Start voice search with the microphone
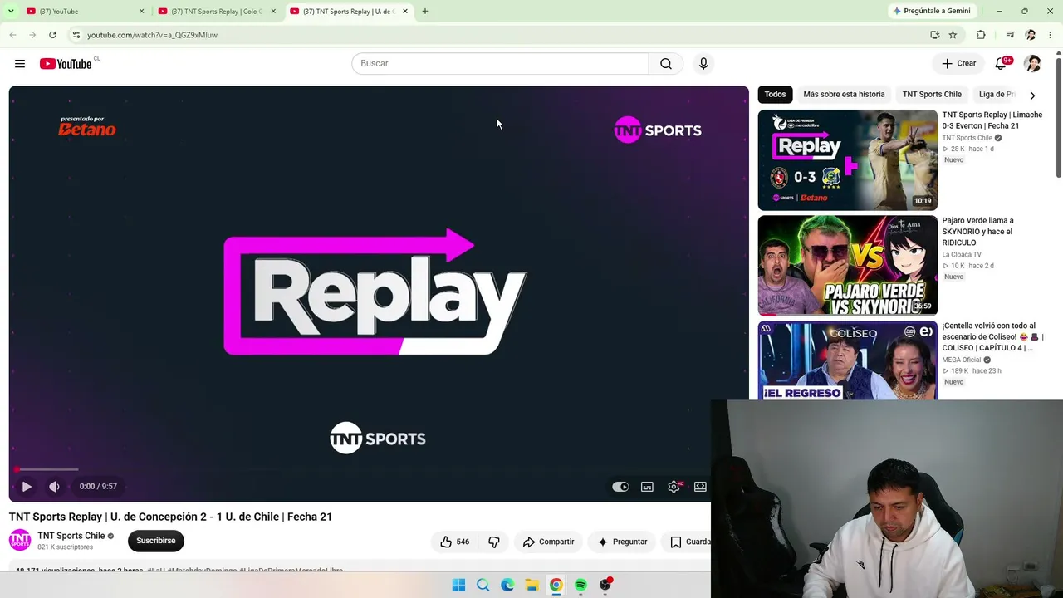 coord(703,64)
